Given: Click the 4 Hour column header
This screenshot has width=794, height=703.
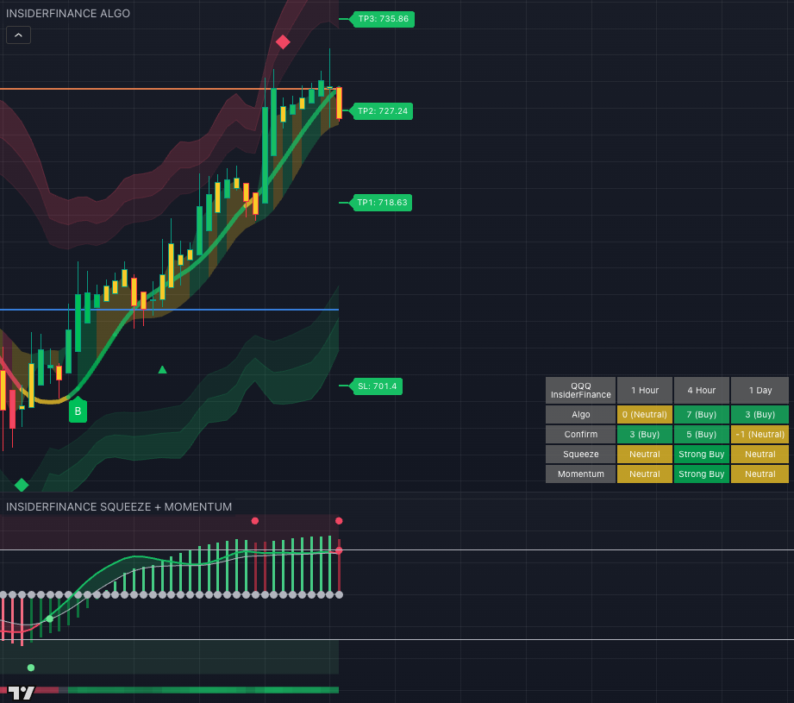Looking at the screenshot, I should pos(702,391).
